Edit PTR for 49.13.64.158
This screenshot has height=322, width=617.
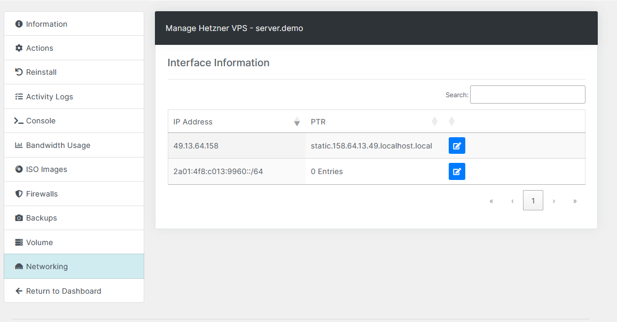pos(457,145)
